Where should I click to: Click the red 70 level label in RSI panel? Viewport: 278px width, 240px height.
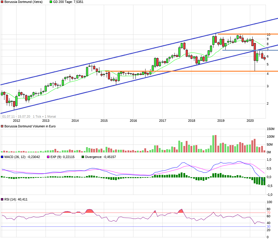click(269, 213)
